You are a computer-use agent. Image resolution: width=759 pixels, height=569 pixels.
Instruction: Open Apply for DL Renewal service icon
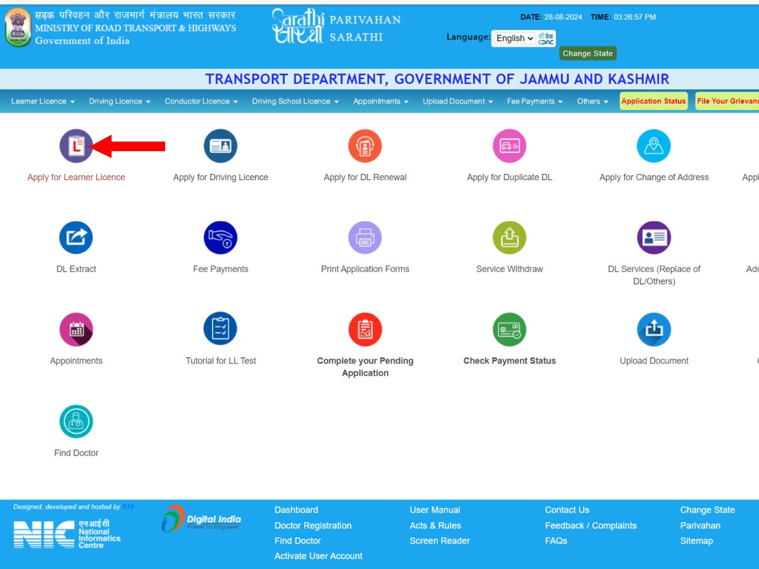pyautogui.click(x=365, y=145)
